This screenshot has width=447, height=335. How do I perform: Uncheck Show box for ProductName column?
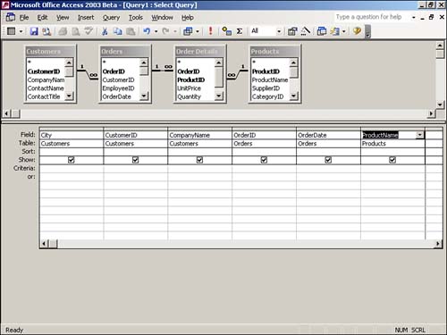coord(392,160)
